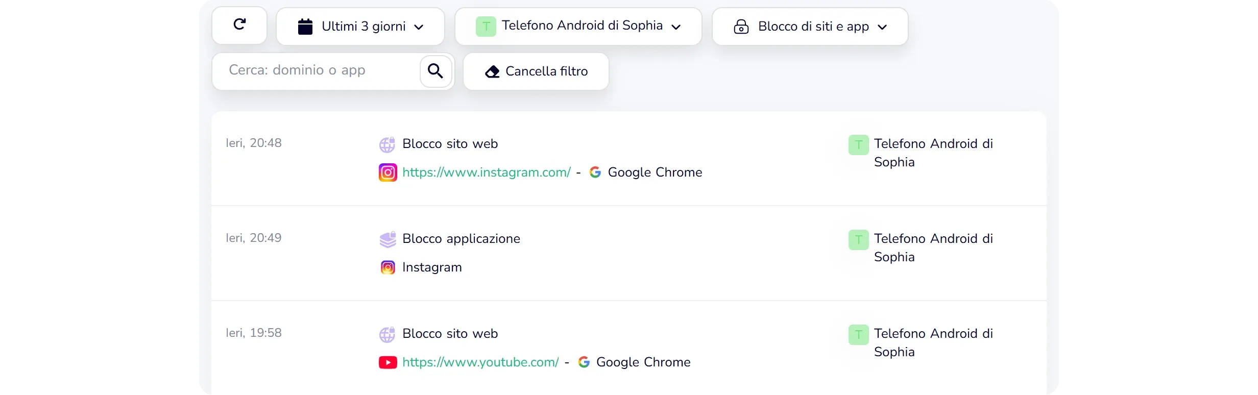
Task: Click Instagram icon beside instagram.com URL
Action: (388, 172)
